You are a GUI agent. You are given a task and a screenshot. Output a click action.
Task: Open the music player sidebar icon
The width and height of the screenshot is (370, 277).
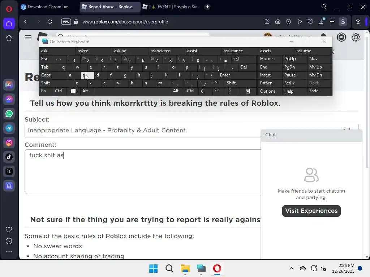click(x=9, y=186)
